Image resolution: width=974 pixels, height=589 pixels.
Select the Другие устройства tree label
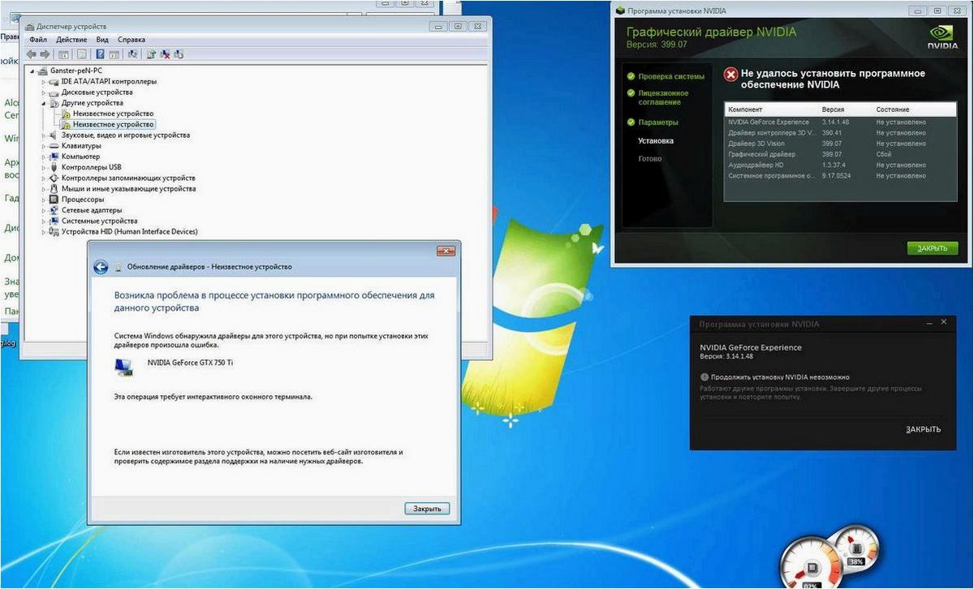coord(93,103)
